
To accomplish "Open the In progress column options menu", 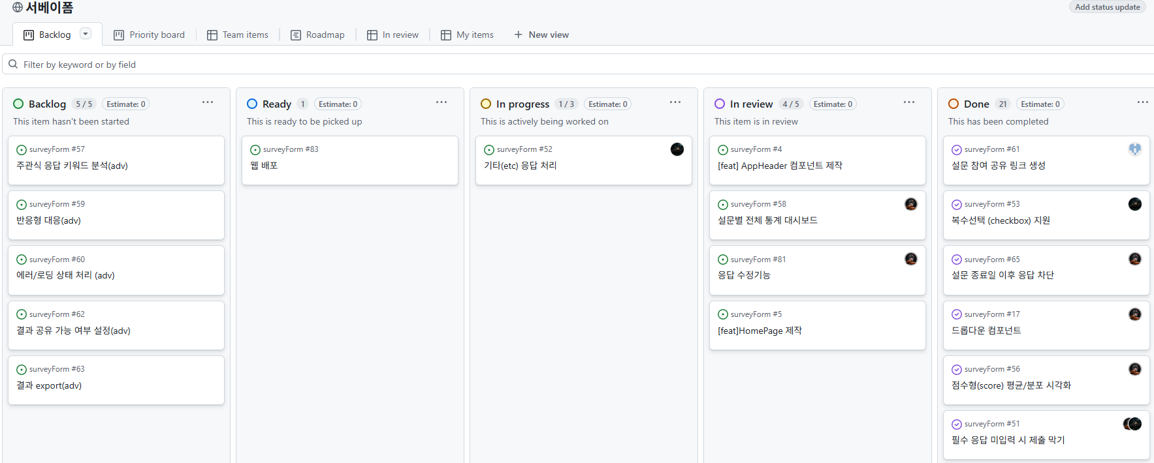I will (675, 102).
